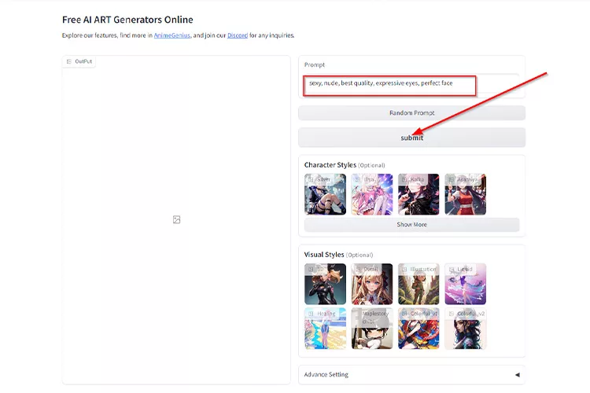Select the Kafka character style
This screenshot has height=393, width=590.
tap(419, 194)
